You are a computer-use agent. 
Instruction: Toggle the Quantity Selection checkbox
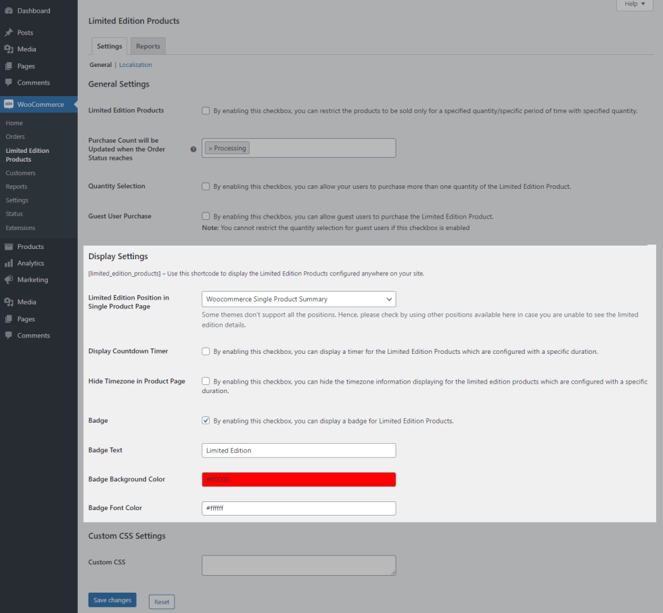[206, 187]
